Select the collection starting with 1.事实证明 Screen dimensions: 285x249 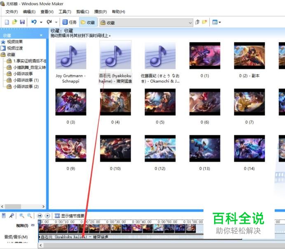tap(30, 61)
